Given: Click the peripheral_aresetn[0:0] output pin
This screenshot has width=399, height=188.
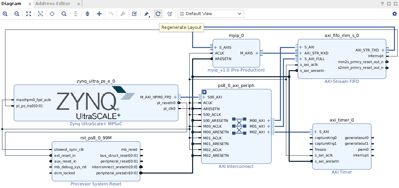Looking at the screenshot, I should coord(141,173).
